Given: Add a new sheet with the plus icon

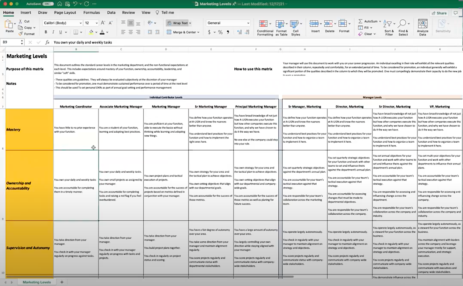Looking at the screenshot, I should tap(62, 282).
